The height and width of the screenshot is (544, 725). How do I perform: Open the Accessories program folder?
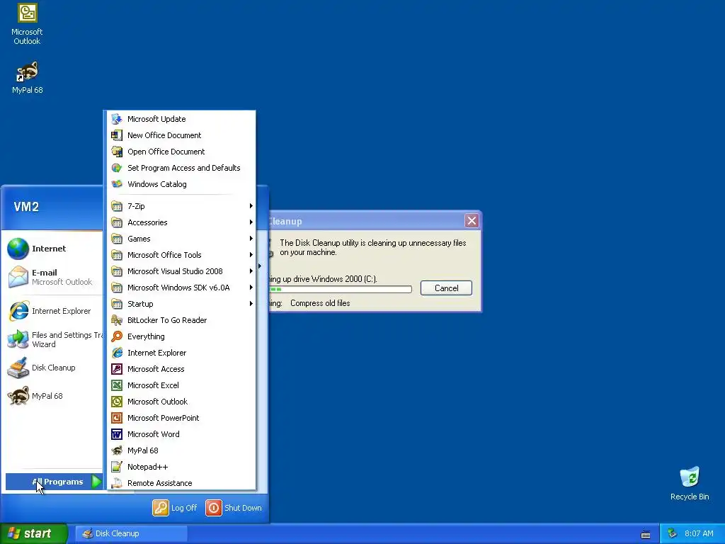pyautogui.click(x=181, y=222)
